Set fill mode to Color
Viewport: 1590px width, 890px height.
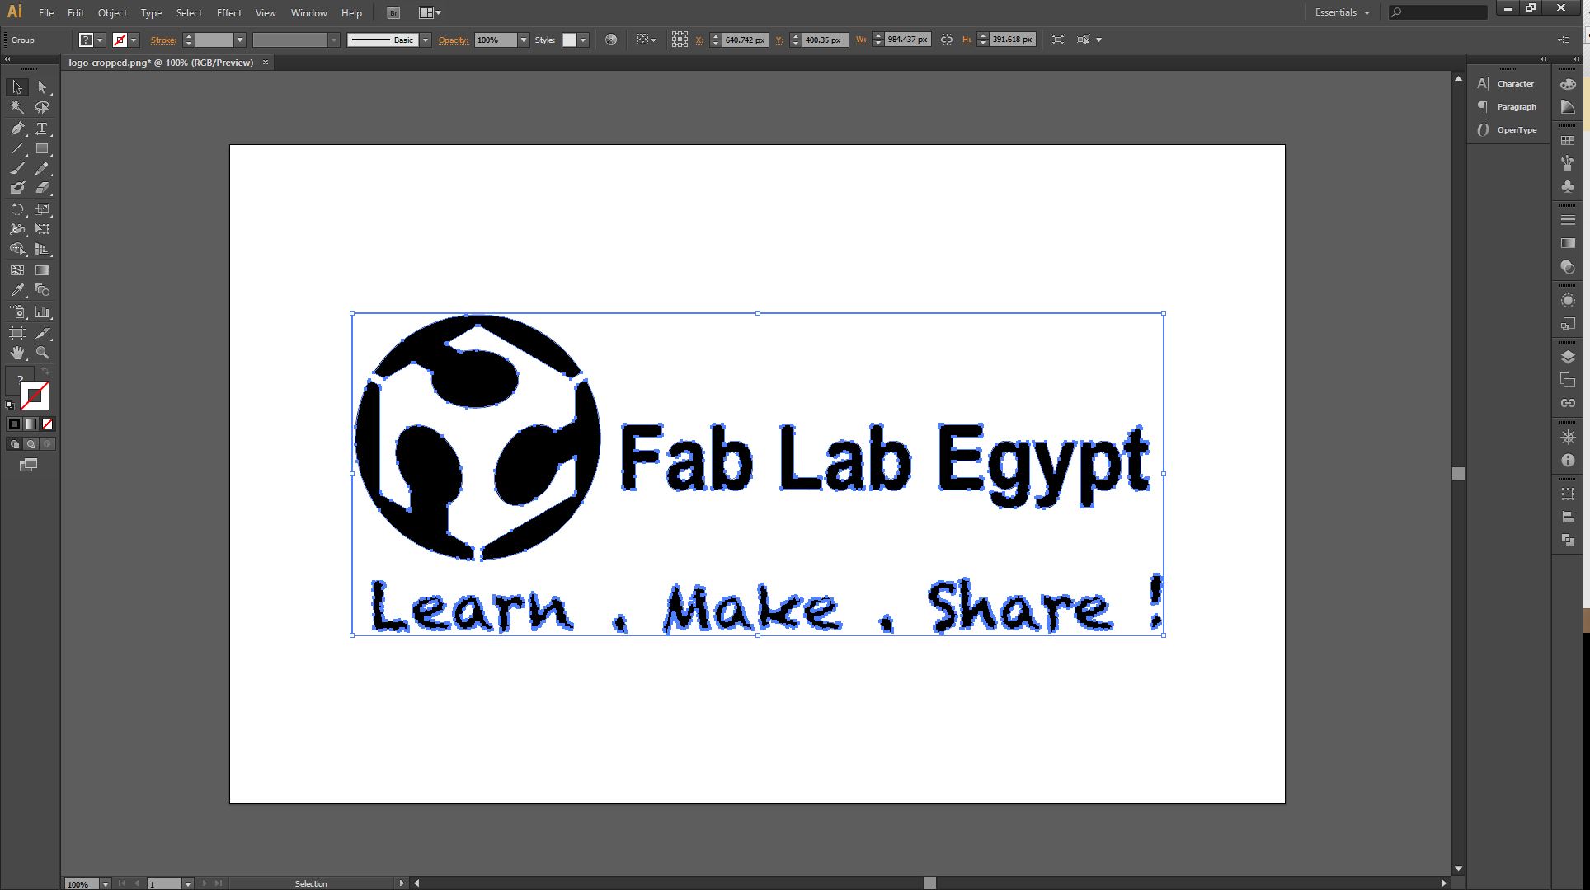[14, 424]
